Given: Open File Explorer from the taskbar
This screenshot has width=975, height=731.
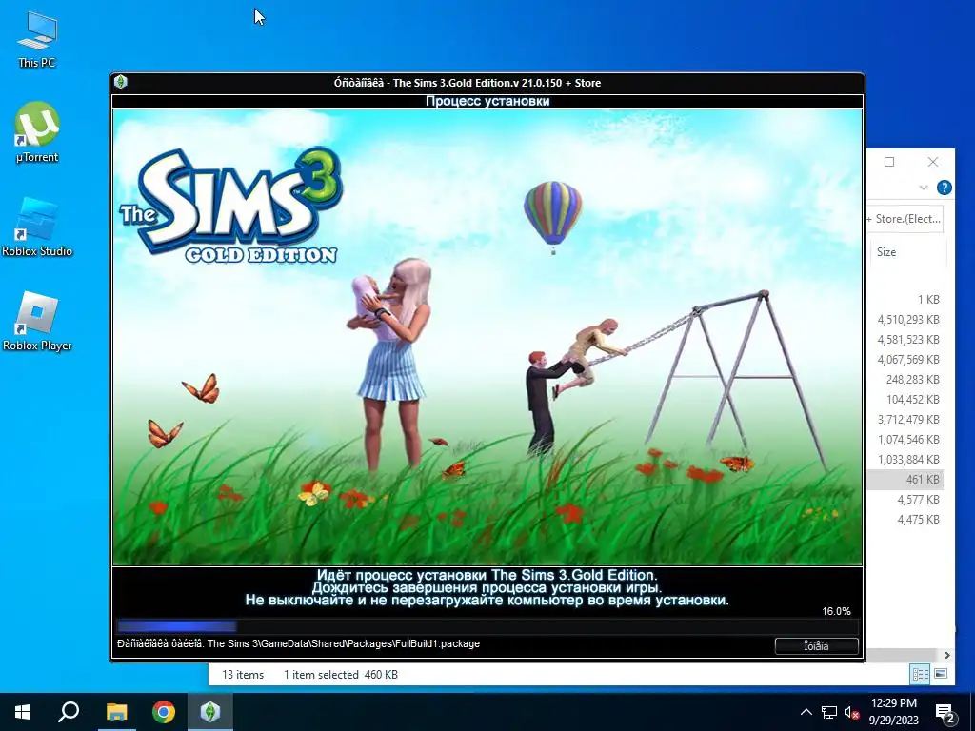Looking at the screenshot, I should (x=116, y=712).
